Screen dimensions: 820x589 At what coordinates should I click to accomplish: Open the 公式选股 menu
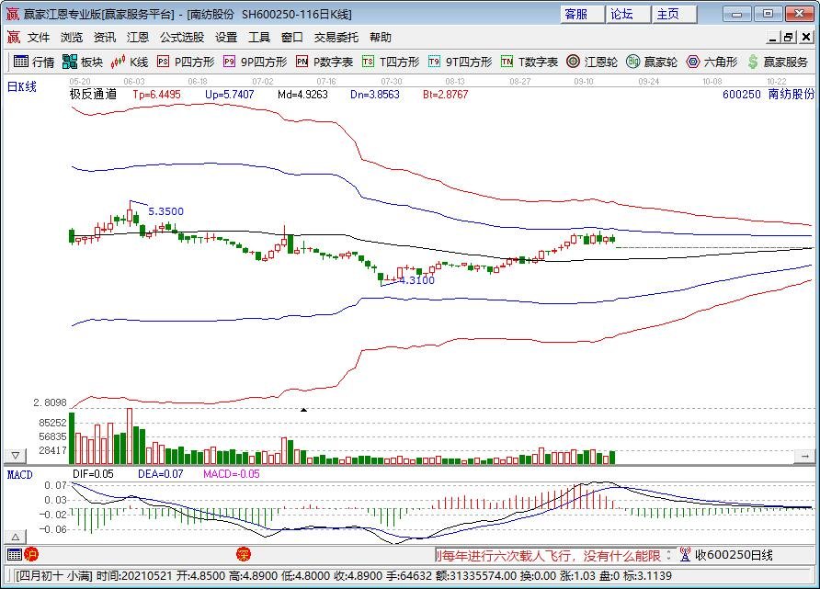(x=181, y=37)
